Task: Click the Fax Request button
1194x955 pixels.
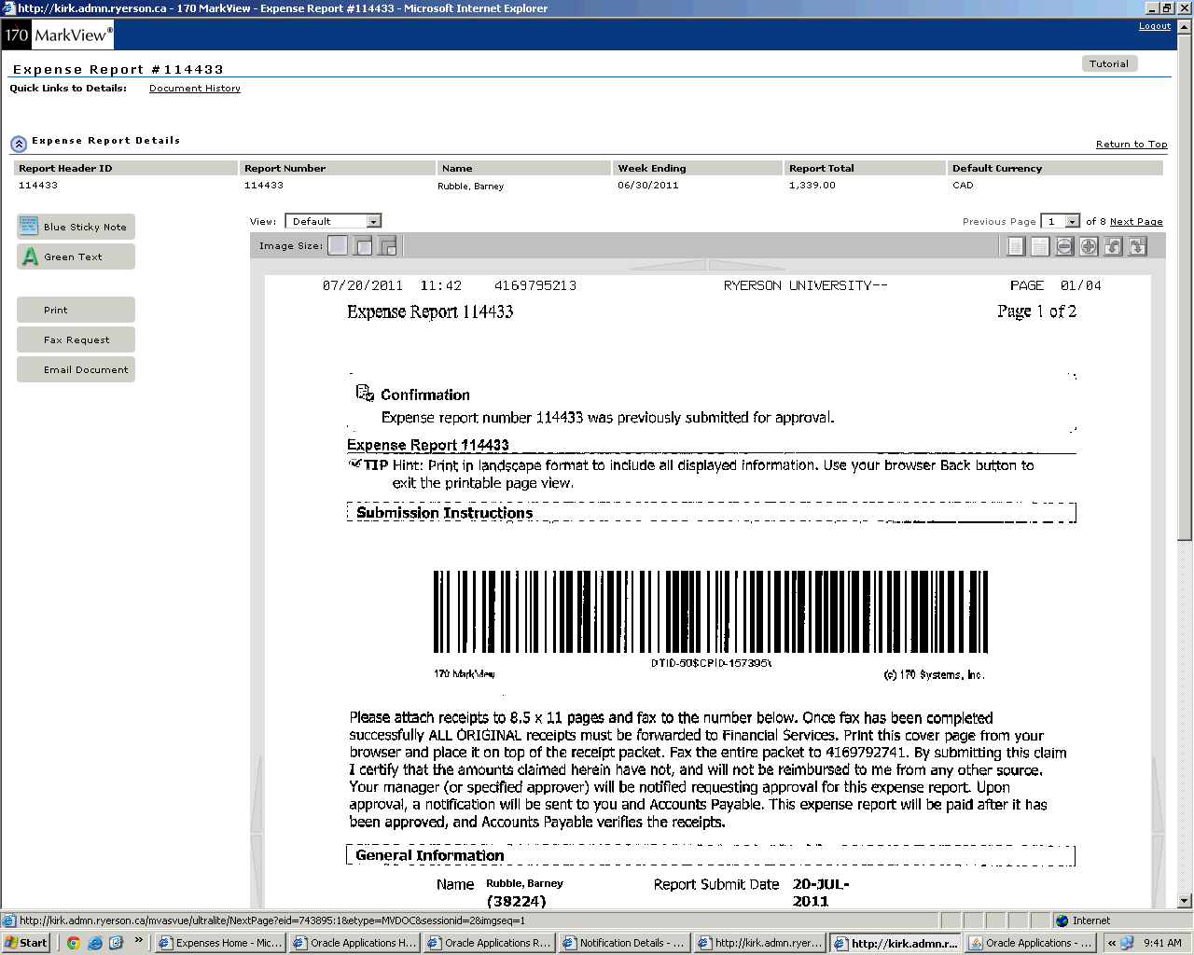Action: [x=76, y=340]
